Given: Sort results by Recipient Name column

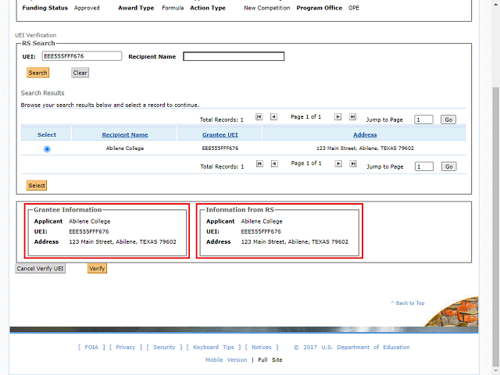Looking at the screenshot, I should coord(124,135).
